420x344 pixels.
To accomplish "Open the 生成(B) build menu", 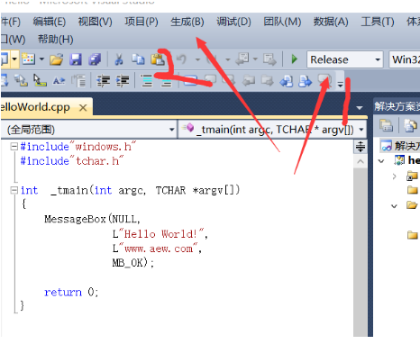I will point(187,22).
